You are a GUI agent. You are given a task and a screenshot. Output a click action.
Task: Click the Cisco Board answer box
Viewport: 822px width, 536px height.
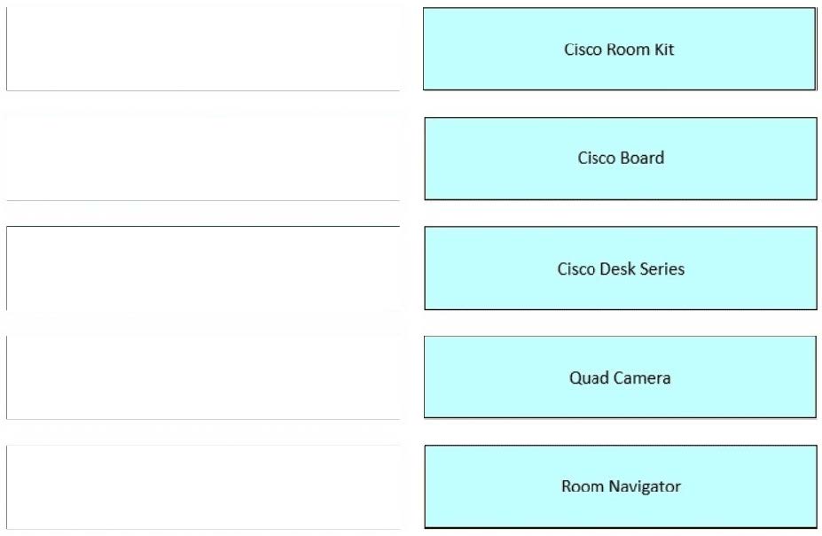coord(620,159)
